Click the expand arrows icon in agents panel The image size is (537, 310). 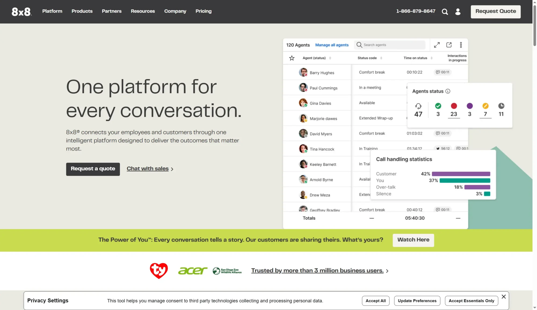(437, 45)
